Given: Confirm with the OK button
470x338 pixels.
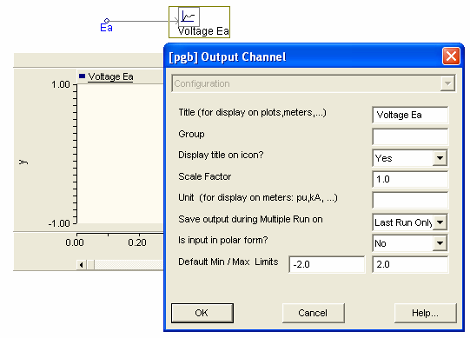Looking at the screenshot, I should tap(202, 313).
